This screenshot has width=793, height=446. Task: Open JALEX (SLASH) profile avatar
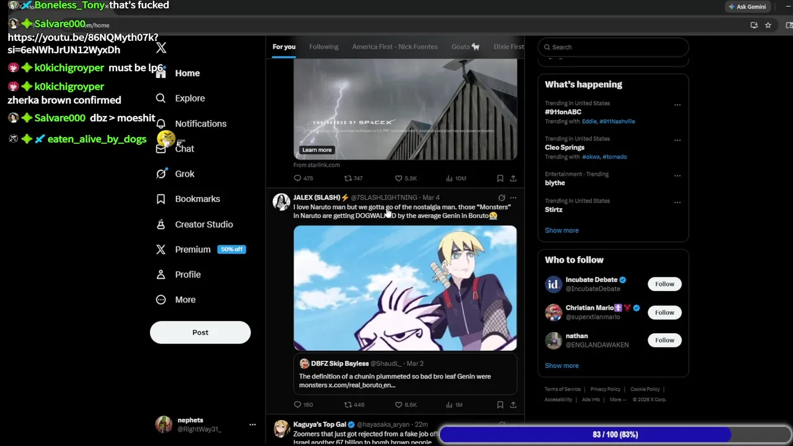click(x=281, y=202)
